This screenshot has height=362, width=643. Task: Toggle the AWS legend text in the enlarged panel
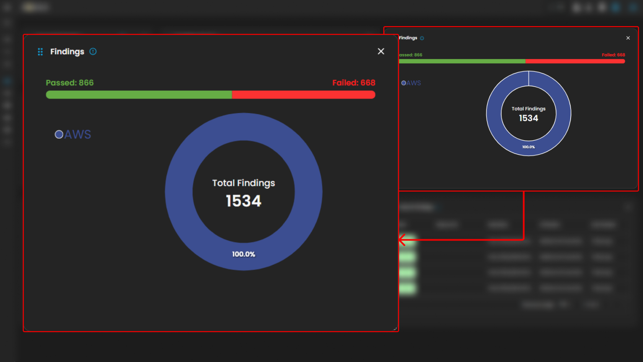click(x=78, y=134)
